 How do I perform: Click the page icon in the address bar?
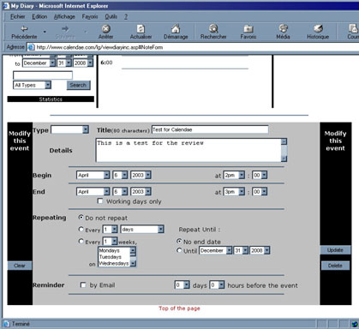coord(31,47)
